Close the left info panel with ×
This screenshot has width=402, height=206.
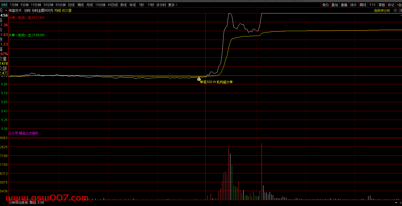[x=6, y=10]
